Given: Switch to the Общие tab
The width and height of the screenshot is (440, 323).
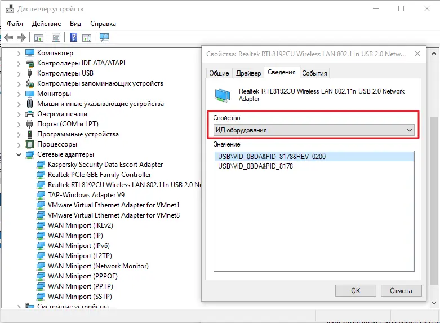Looking at the screenshot, I should (x=219, y=73).
